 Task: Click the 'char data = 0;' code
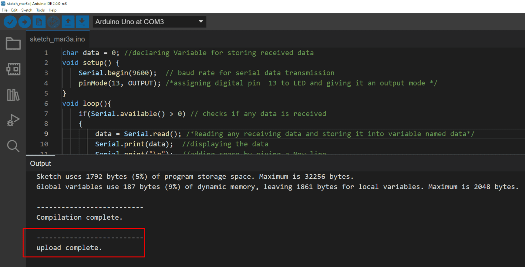click(91, 53)
